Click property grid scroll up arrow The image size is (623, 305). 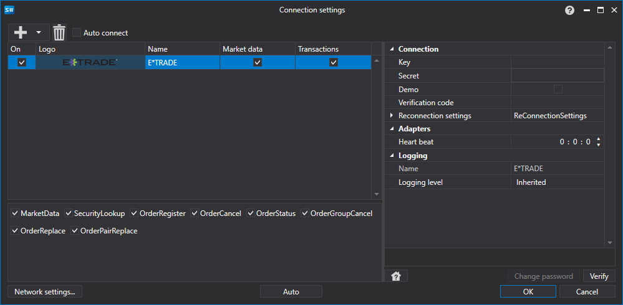[609, 48]
